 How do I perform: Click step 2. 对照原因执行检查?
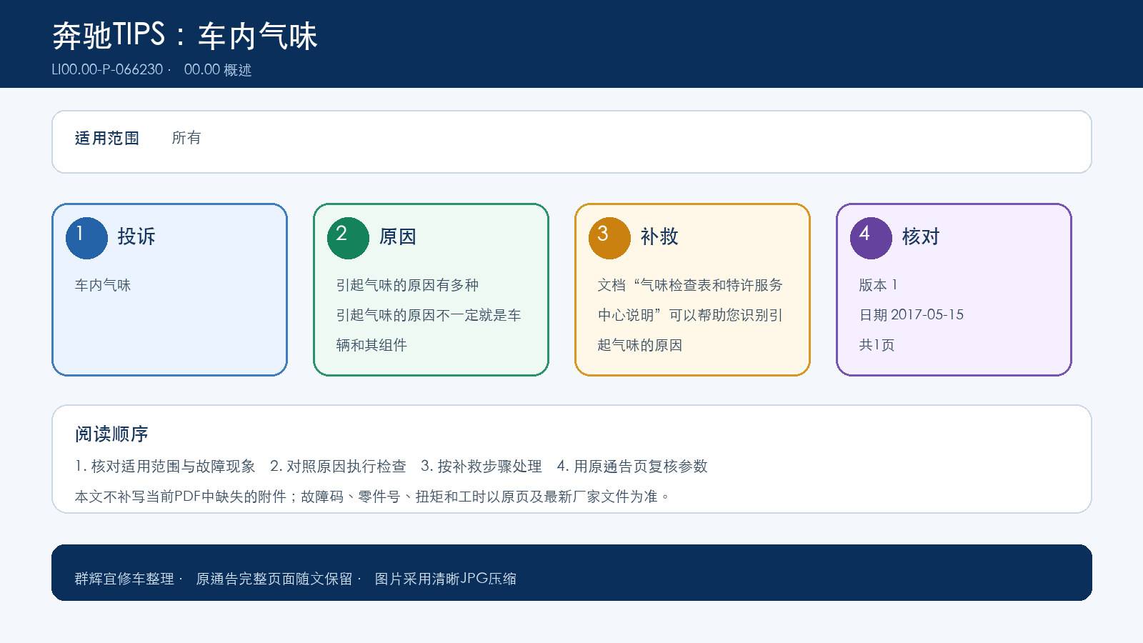coord(338,467)
